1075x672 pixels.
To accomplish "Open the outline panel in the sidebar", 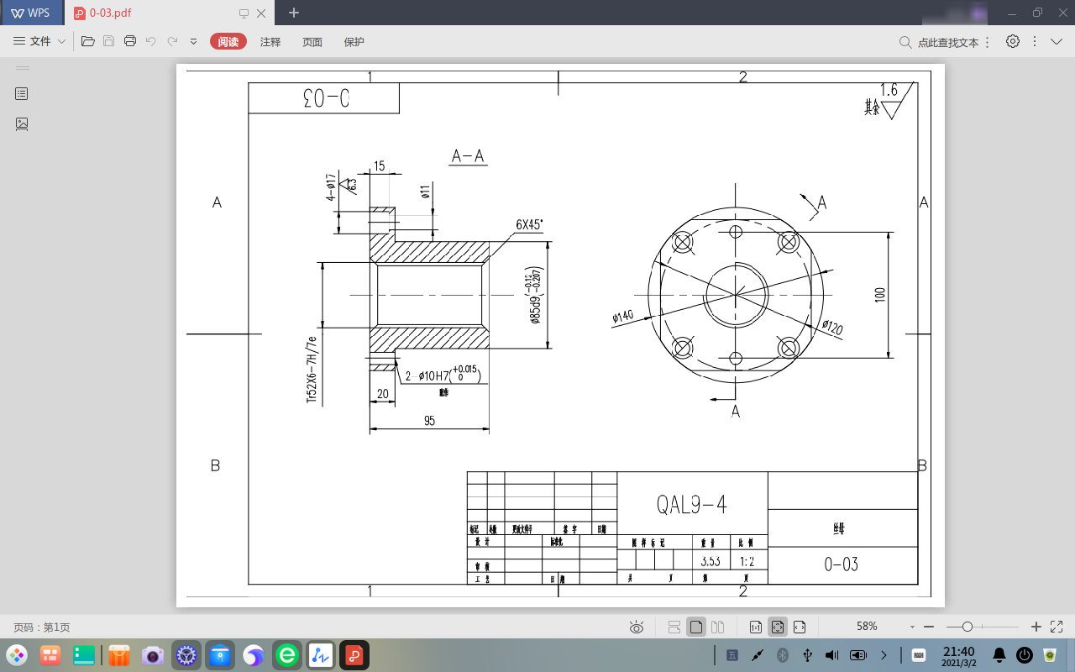I will [x=22, y=94].
